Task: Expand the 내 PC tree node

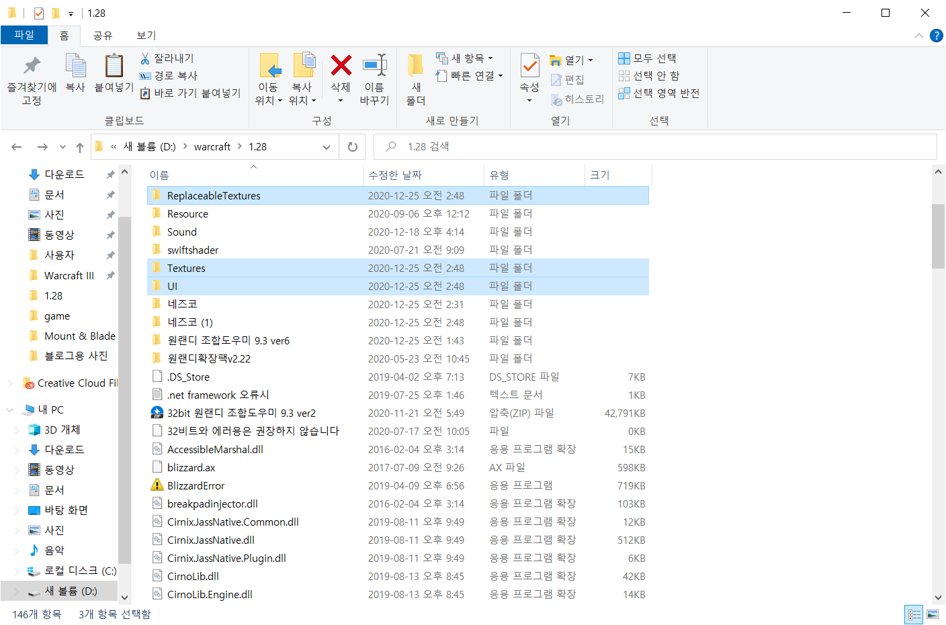Action: 9,410
